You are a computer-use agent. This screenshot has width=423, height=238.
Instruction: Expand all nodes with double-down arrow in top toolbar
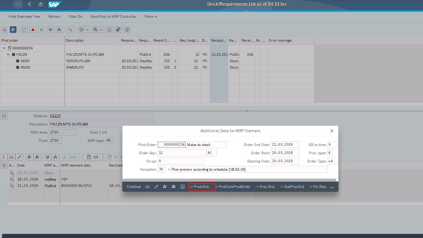50,30
